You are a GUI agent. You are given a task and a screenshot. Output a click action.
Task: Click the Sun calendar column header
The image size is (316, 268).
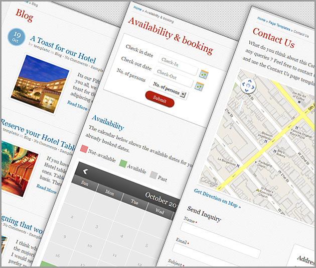85,183
